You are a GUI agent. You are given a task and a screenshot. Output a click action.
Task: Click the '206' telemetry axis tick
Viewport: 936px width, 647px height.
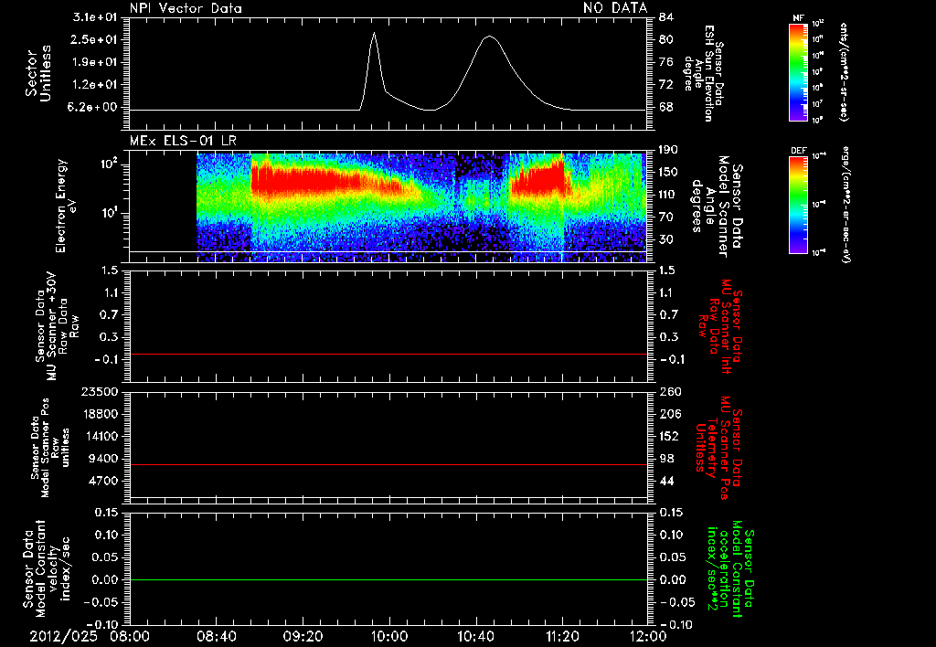coord(670,414)
